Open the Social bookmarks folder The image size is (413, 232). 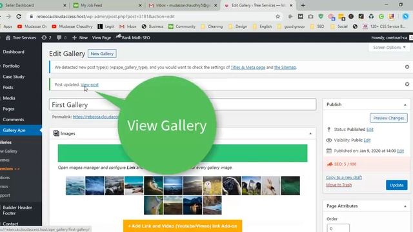(x=339, y=26)
